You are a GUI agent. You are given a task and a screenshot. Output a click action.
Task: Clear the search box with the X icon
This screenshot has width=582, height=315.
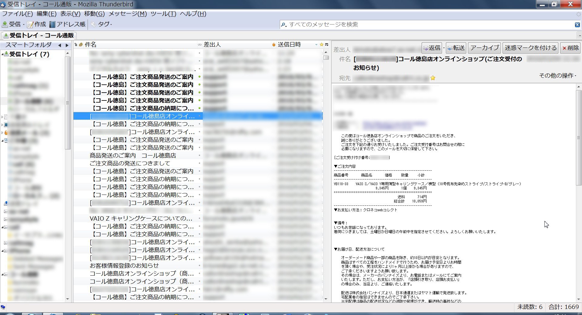577,25
